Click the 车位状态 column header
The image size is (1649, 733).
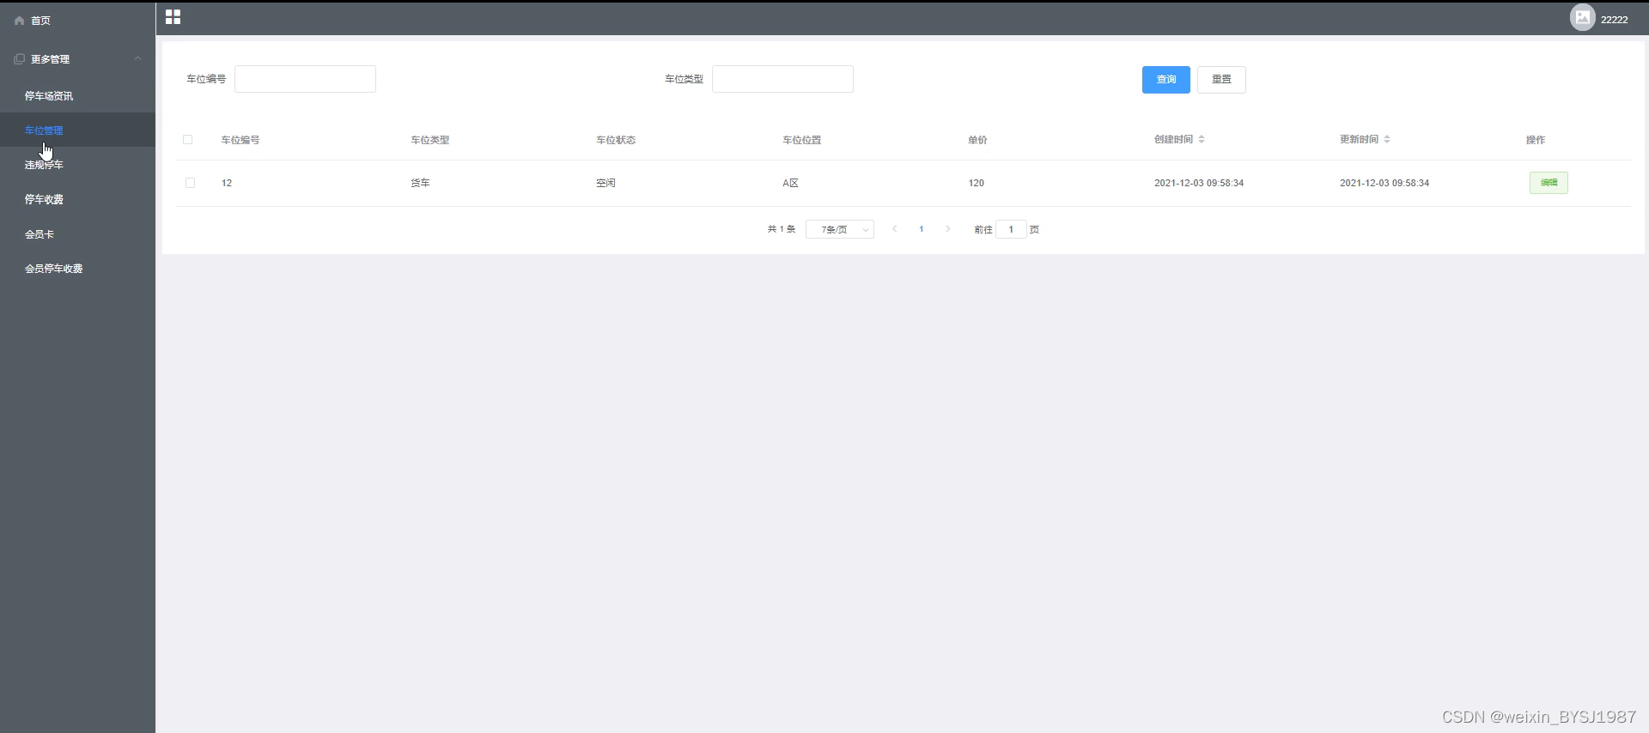(x=616, y=140)
